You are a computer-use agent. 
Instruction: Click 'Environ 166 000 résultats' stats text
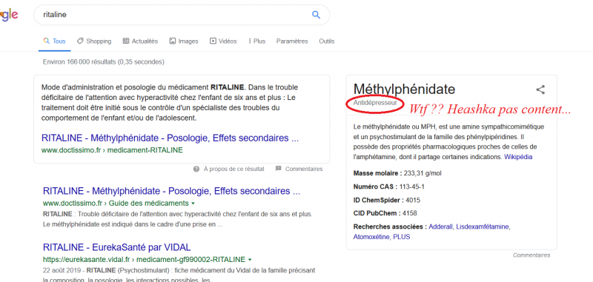[x=104, y=61]
